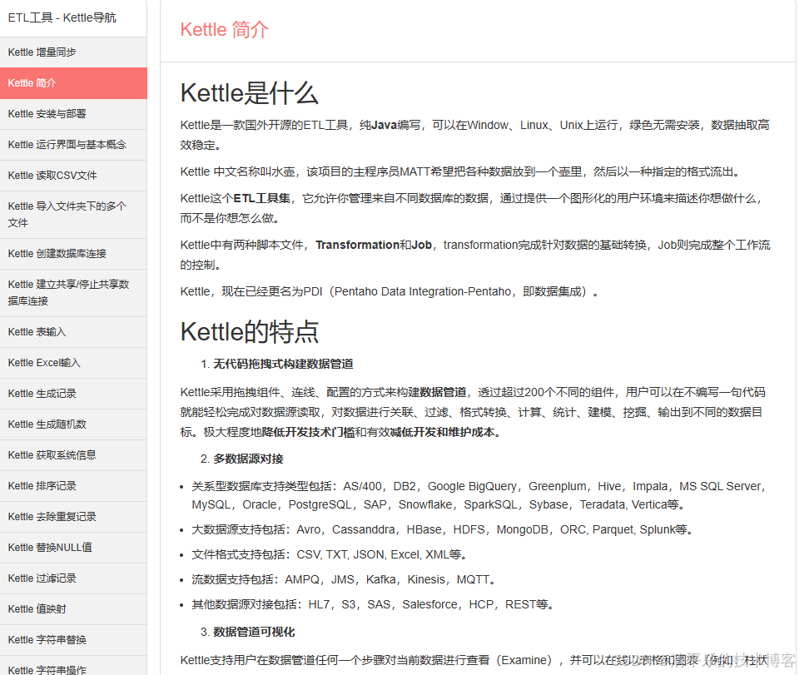The width and height of the screenshot is (799, 675).
Task: Open Kettle 替换NULL值 sidebar link
Action: (73, 548)
